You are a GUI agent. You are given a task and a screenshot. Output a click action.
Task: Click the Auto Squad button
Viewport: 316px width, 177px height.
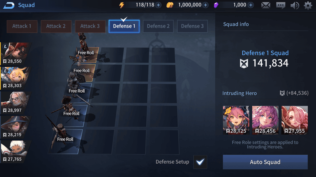coord(265,162)
